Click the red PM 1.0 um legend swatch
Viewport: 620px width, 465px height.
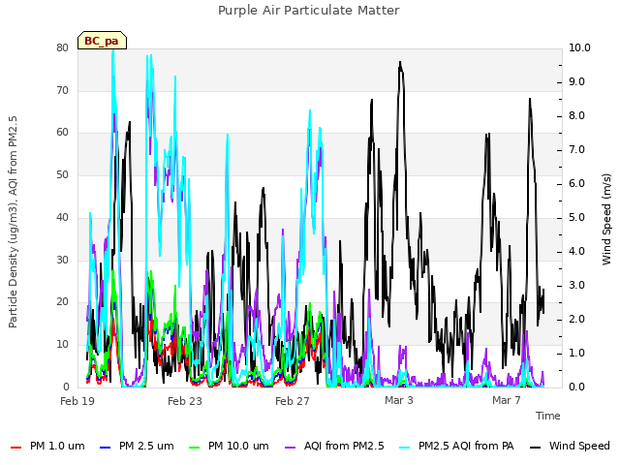point(15,448)
